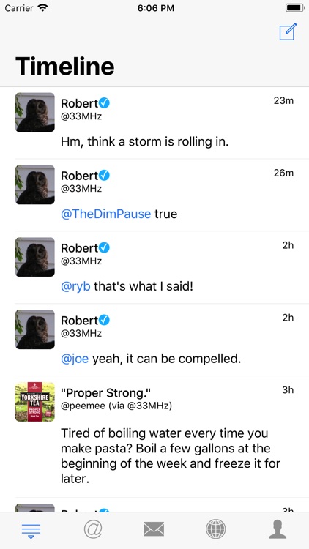Follow the @TheDimPause mention link
The width and height of the screenshot is (309, 549).
pyautogui.click(x=105, y=214)
